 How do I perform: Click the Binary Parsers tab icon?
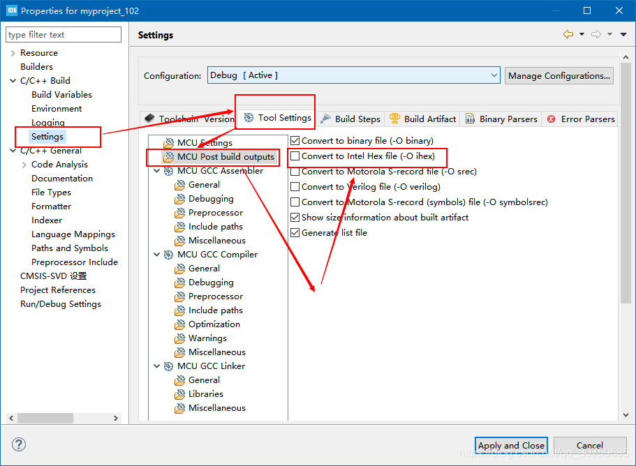coord(470,119)
